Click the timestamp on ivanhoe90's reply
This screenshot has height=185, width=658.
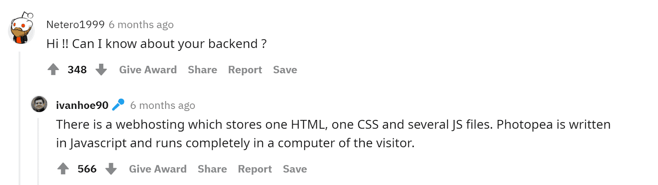point(163,106)
